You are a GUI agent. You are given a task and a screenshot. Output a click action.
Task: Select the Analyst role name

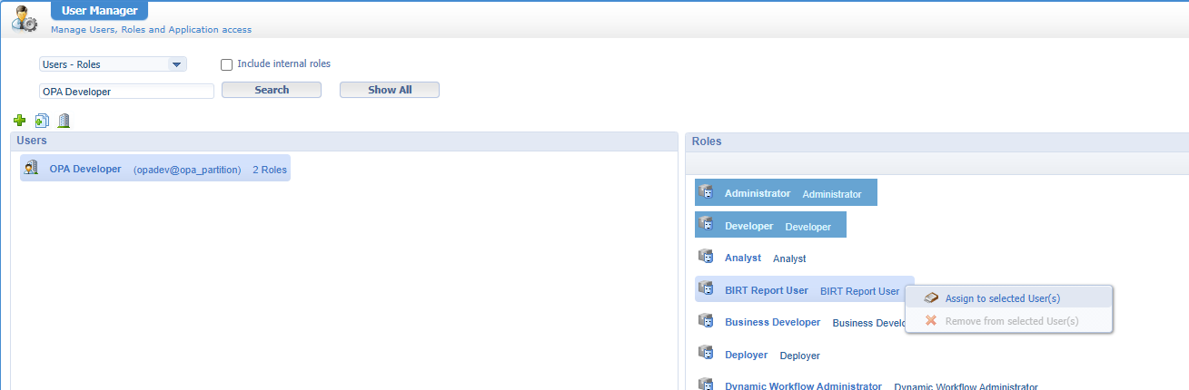tap(743, 258)
